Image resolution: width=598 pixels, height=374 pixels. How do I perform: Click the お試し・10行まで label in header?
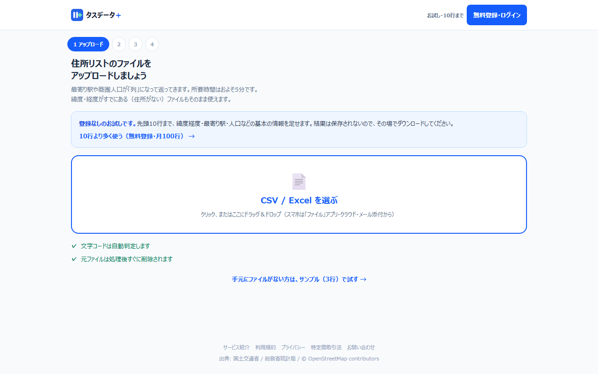[445, 15]
